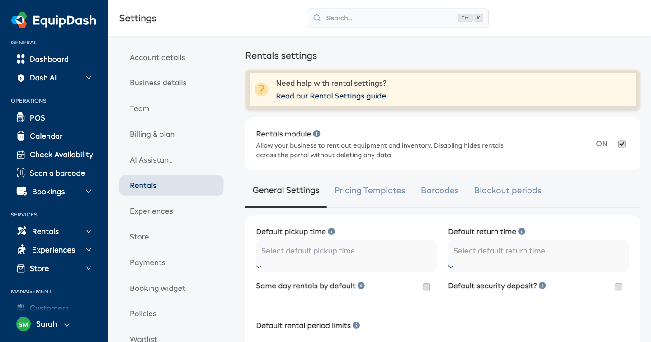
Task: Open Account details settings
Action: tap(157, 57)
